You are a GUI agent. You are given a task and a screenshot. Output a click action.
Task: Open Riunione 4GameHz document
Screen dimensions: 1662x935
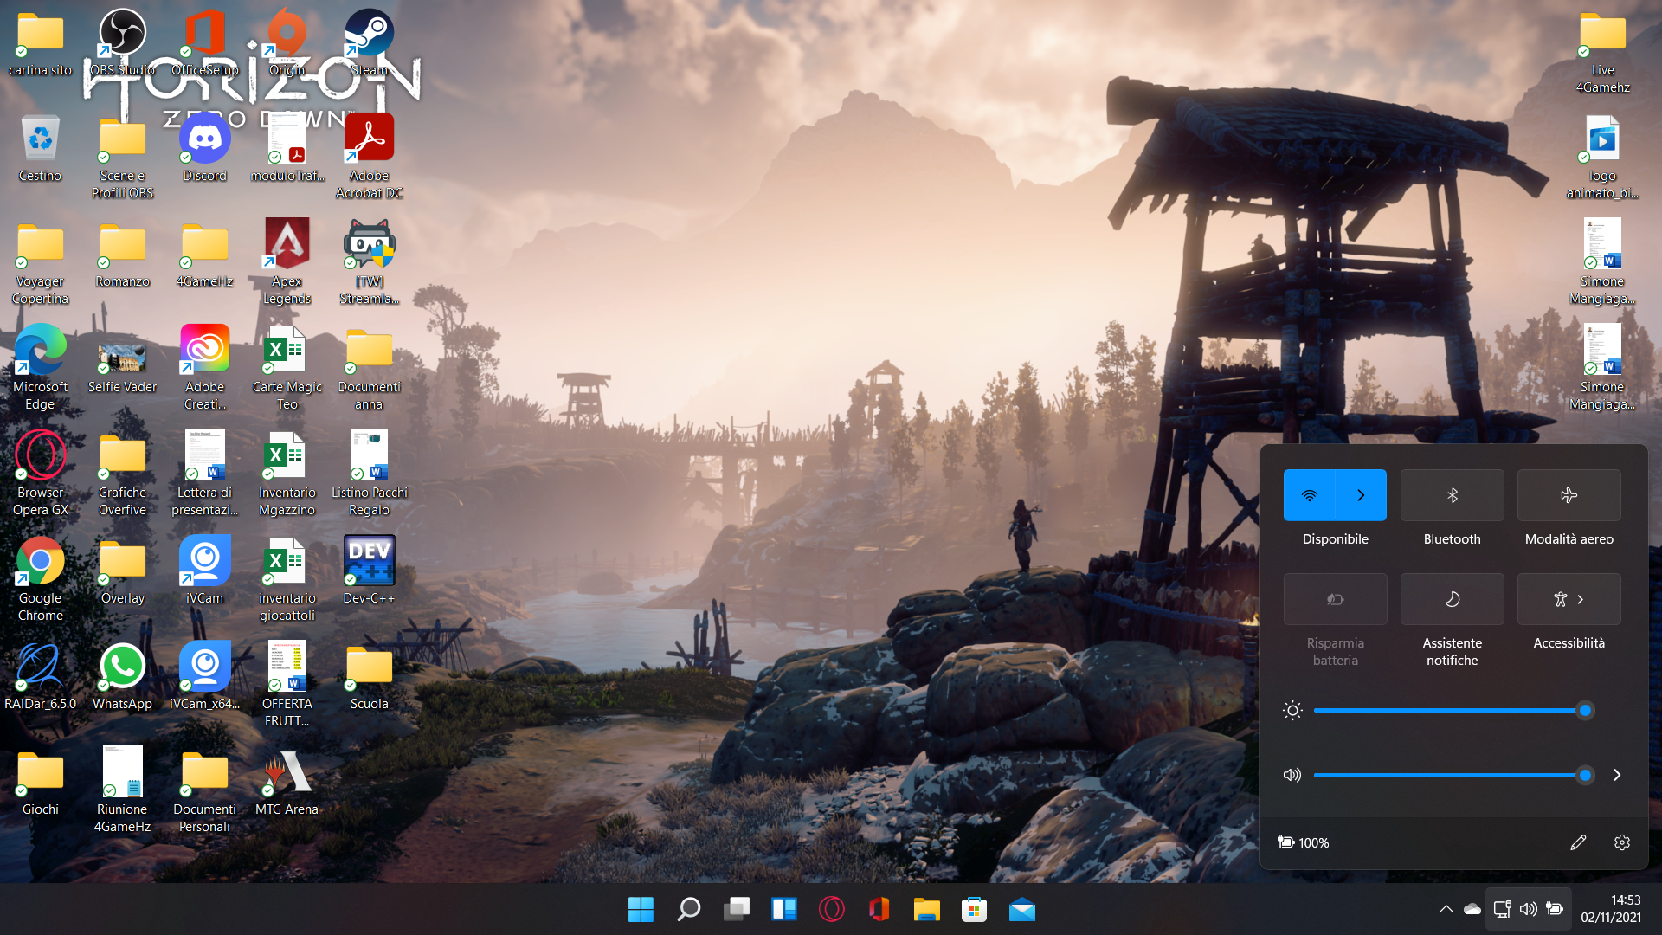(x=122, y=791)
